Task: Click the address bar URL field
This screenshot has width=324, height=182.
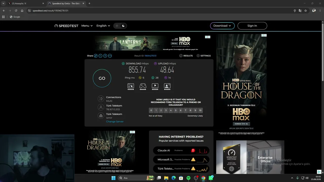Action: coord(162,11)
